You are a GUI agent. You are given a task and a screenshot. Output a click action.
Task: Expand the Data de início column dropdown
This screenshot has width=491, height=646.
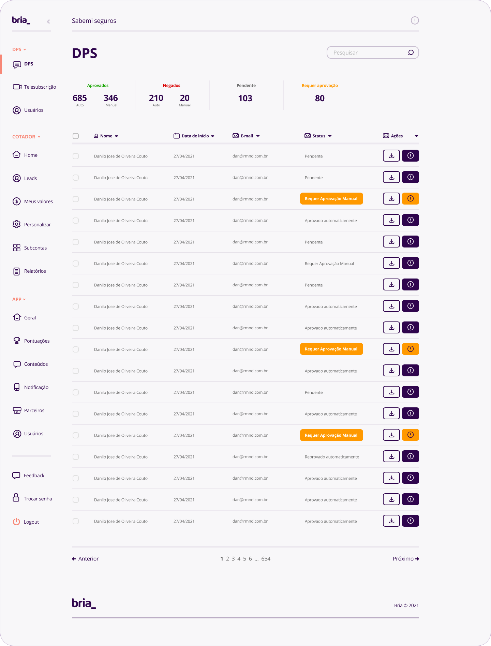pos(213,136)
